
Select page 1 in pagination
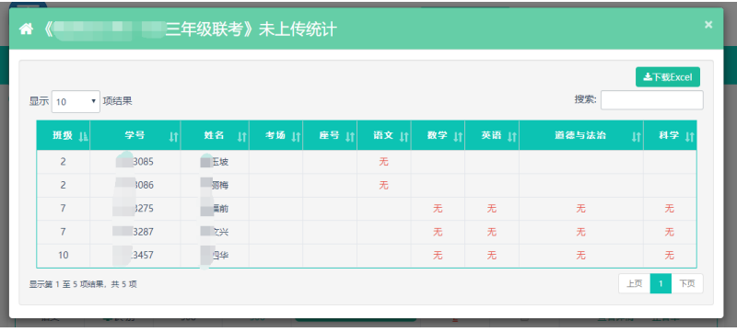pyautogui.click(x=661, y=283)
